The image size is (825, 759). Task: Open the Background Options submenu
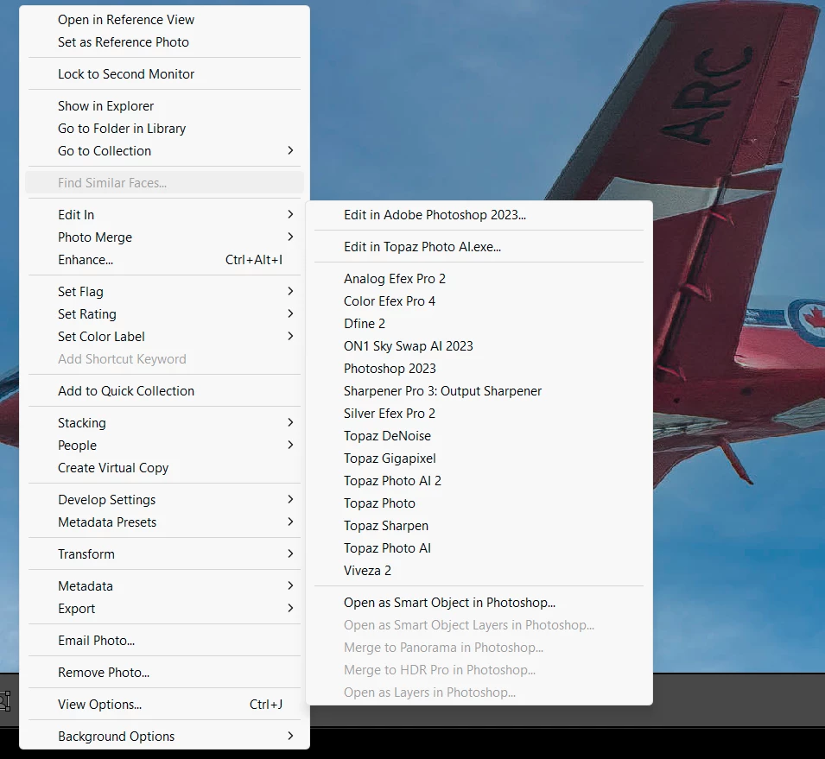click(164, 737)
